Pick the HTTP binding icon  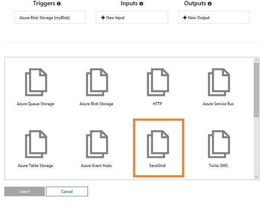click(x=157, y=84)
